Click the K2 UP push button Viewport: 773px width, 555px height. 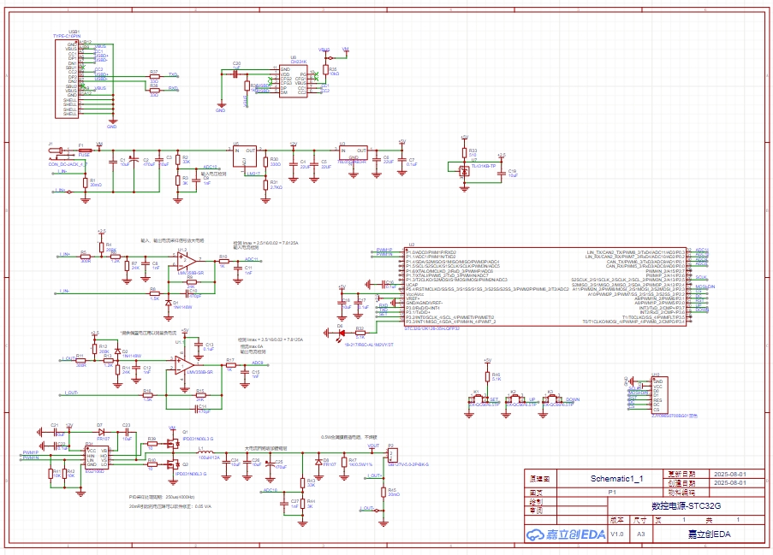point(514,399)
